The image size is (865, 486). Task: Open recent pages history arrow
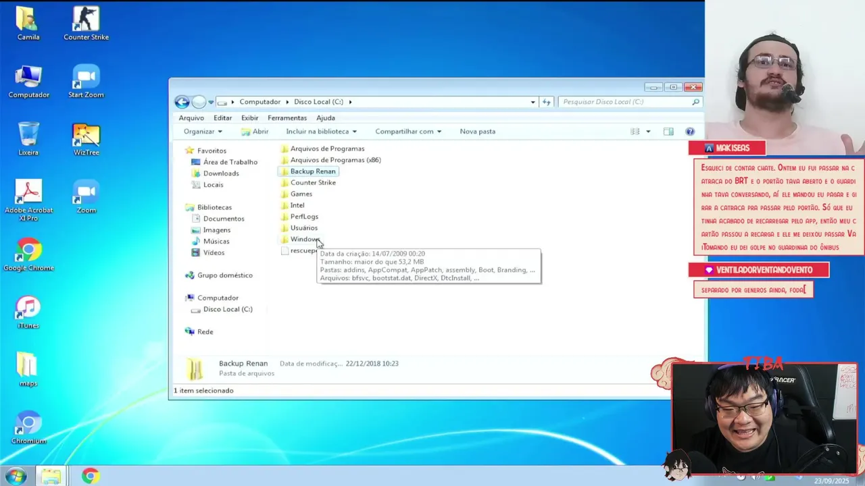(x=211, y=103)
